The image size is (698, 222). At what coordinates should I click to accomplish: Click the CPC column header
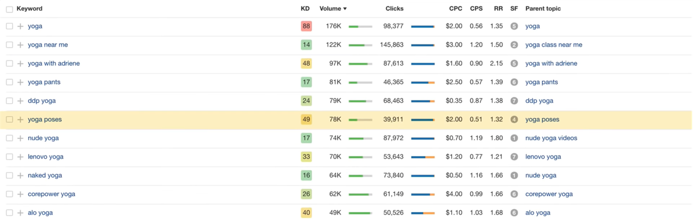(x=455, y=9)
